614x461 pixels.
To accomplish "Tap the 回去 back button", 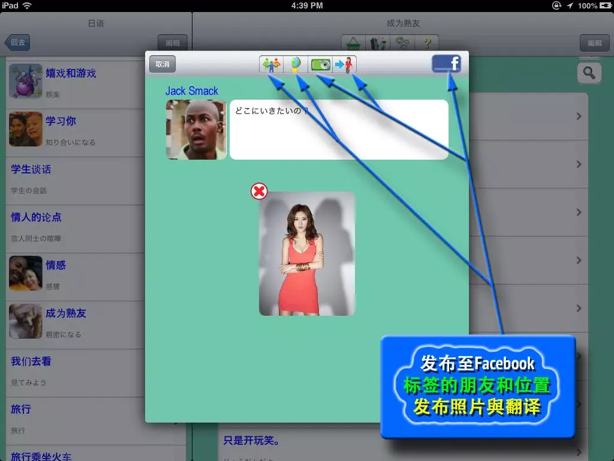I will (x=17, y=43).
